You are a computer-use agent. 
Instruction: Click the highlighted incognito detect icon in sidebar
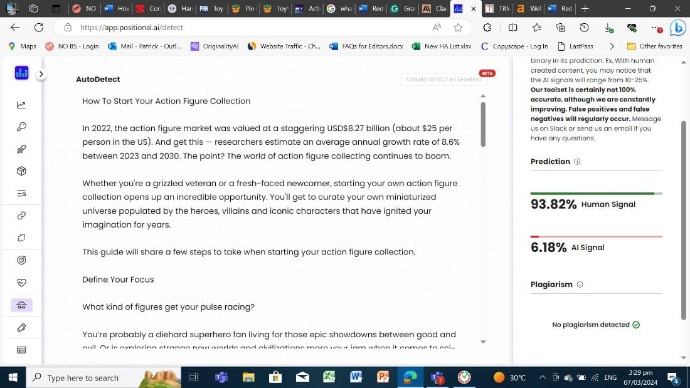tap(21, 305)
